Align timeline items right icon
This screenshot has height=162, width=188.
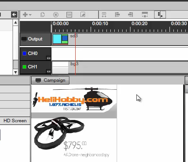(x=130, y=15)
